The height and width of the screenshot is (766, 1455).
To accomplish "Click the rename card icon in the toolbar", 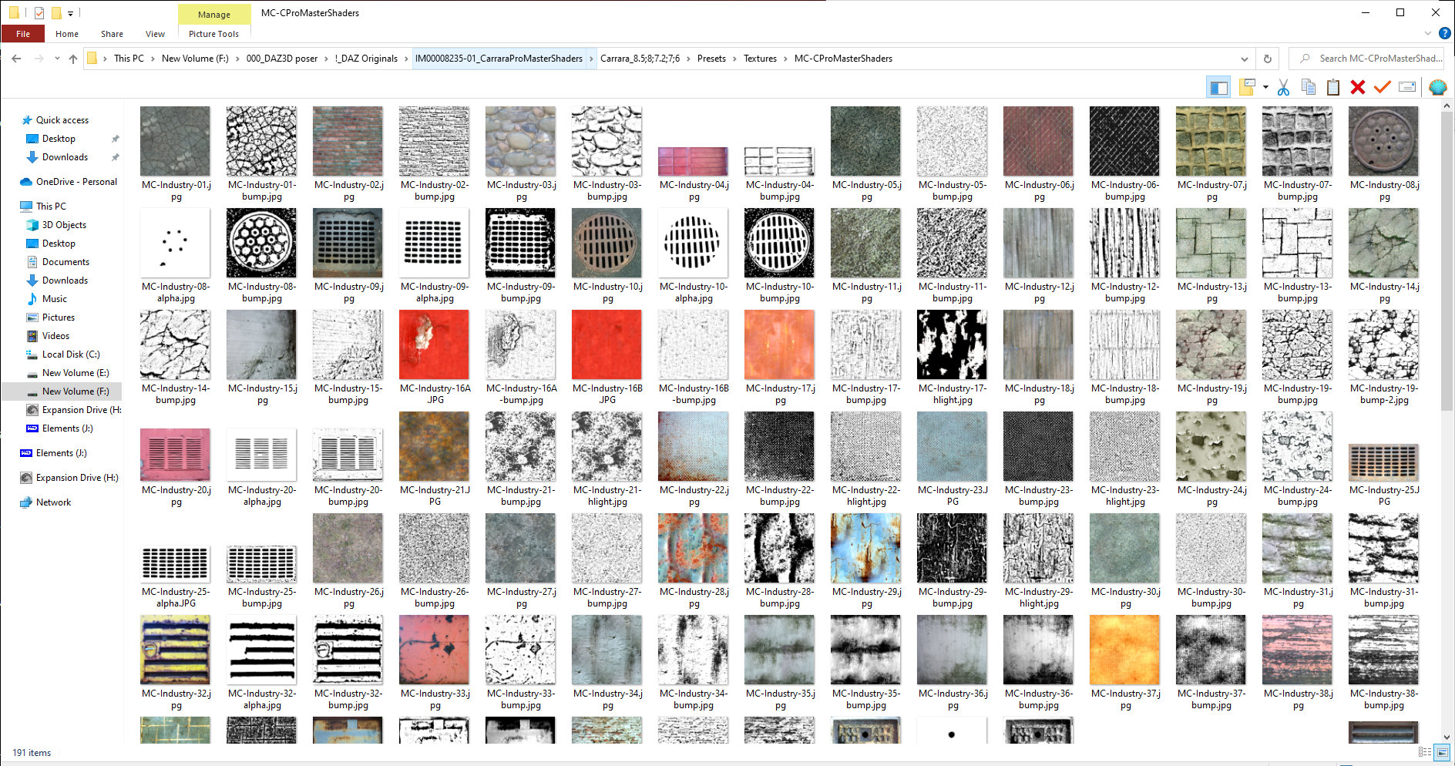I will pyautogui.click(x=1407, y=87).
